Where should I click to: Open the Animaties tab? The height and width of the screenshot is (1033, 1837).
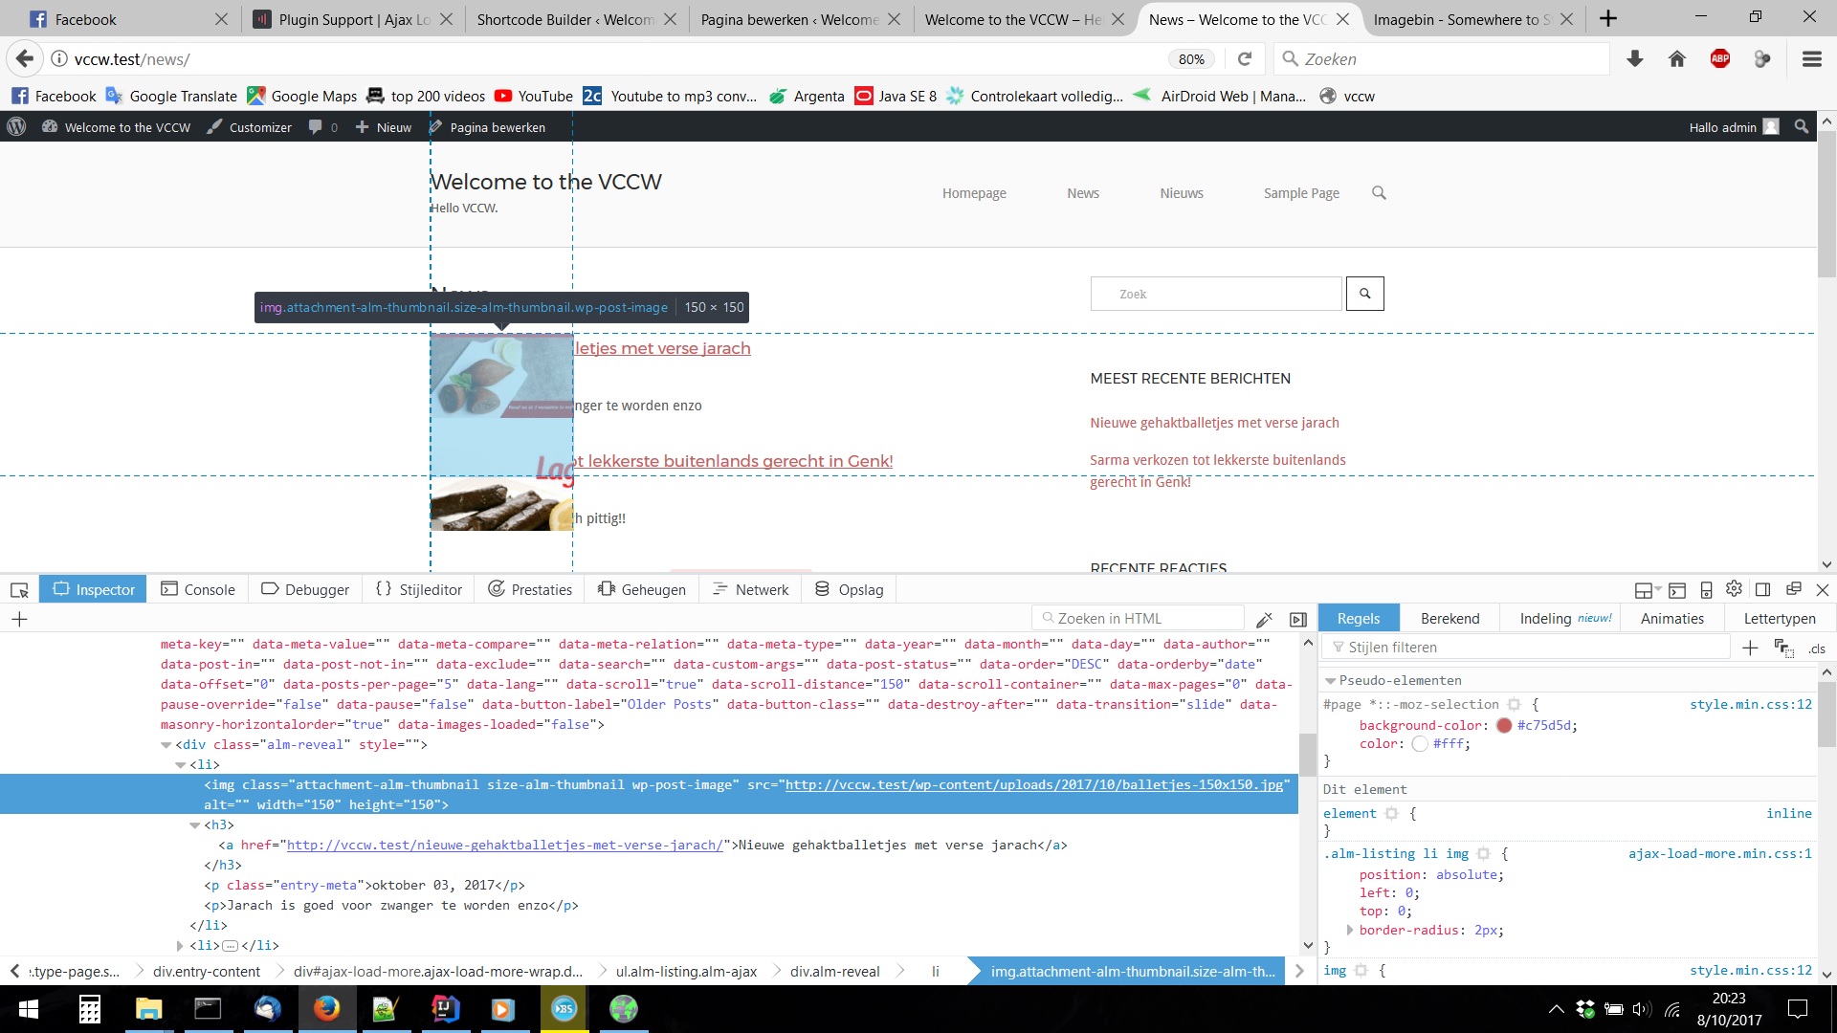[1672, 619]
